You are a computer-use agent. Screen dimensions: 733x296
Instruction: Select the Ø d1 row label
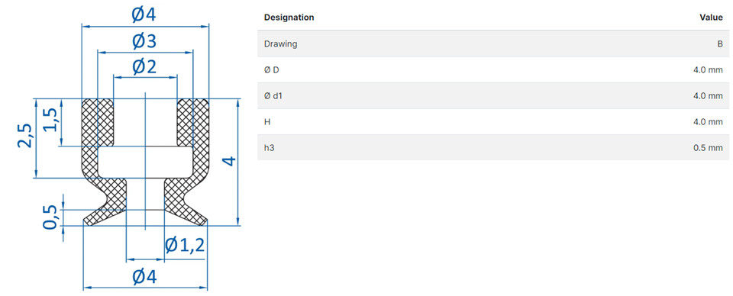click(273, 95)
